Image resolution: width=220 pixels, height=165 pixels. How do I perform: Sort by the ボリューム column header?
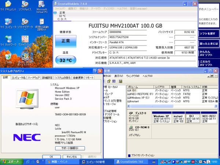click(140, 87)
